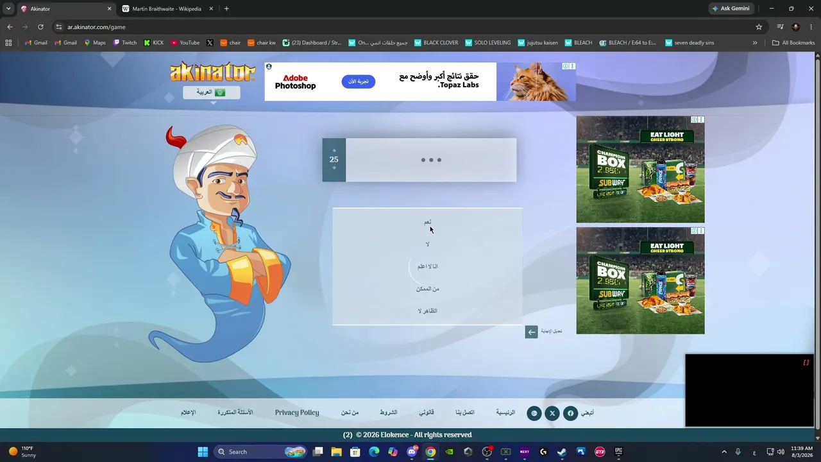Click the taskbar Search box
This screenshot has width=821, height=462.
point(260,452)
